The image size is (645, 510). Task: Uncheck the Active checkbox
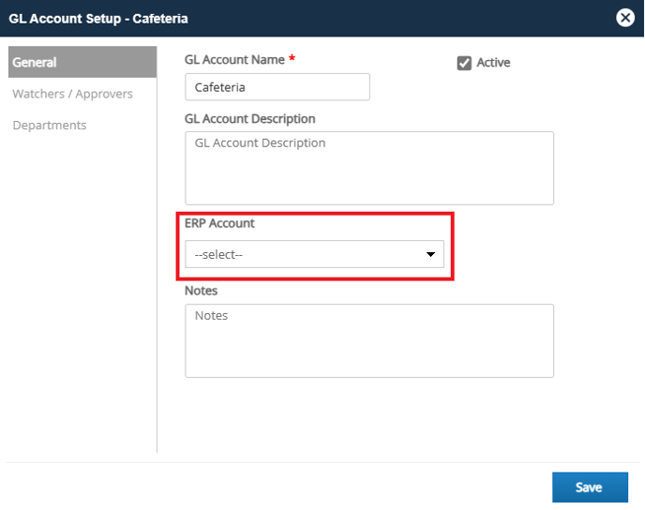click(464, 63)
